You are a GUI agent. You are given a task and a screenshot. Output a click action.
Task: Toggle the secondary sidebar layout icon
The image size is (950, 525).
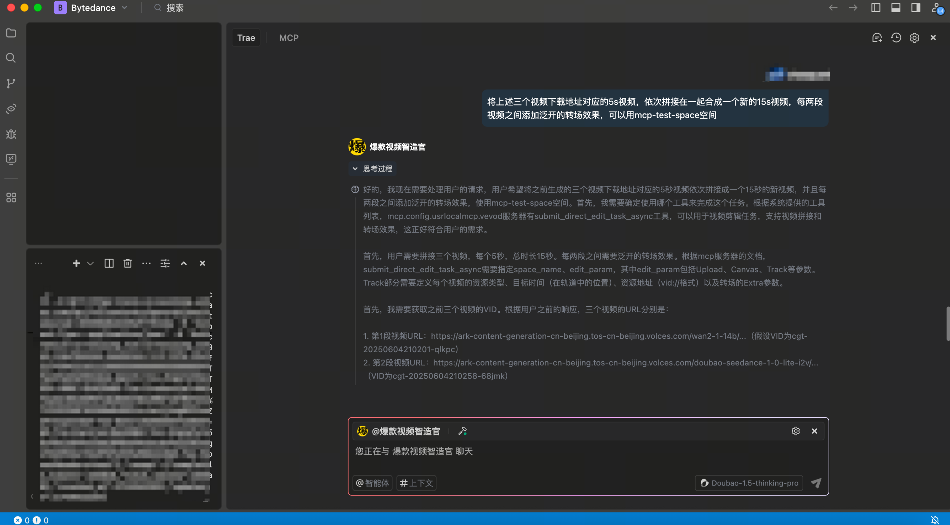[916, 8]
